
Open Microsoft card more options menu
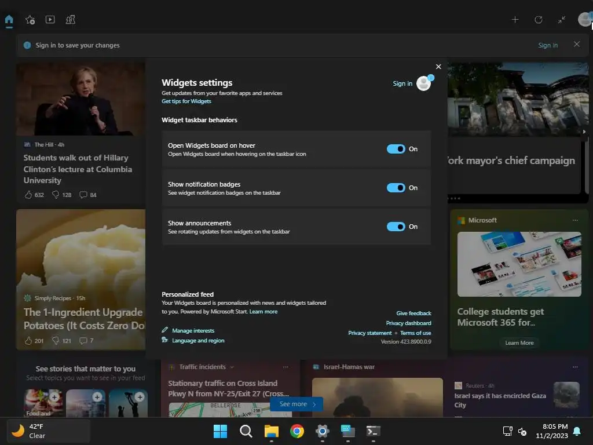point(575,220)
